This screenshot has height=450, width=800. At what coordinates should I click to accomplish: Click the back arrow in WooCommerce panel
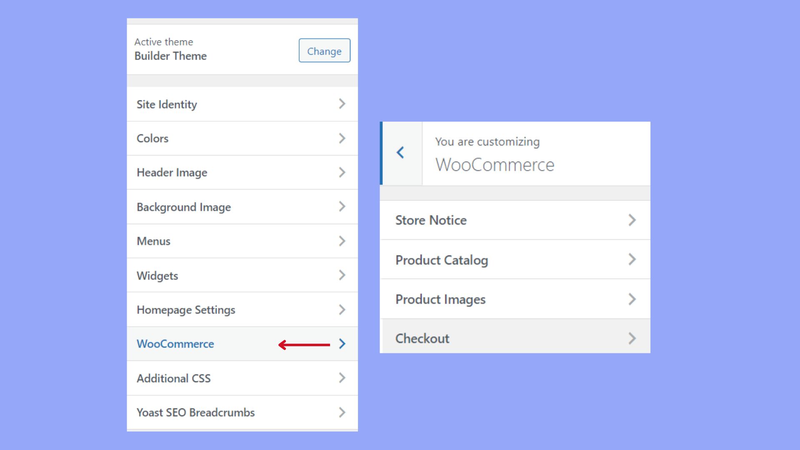[400, 153]
